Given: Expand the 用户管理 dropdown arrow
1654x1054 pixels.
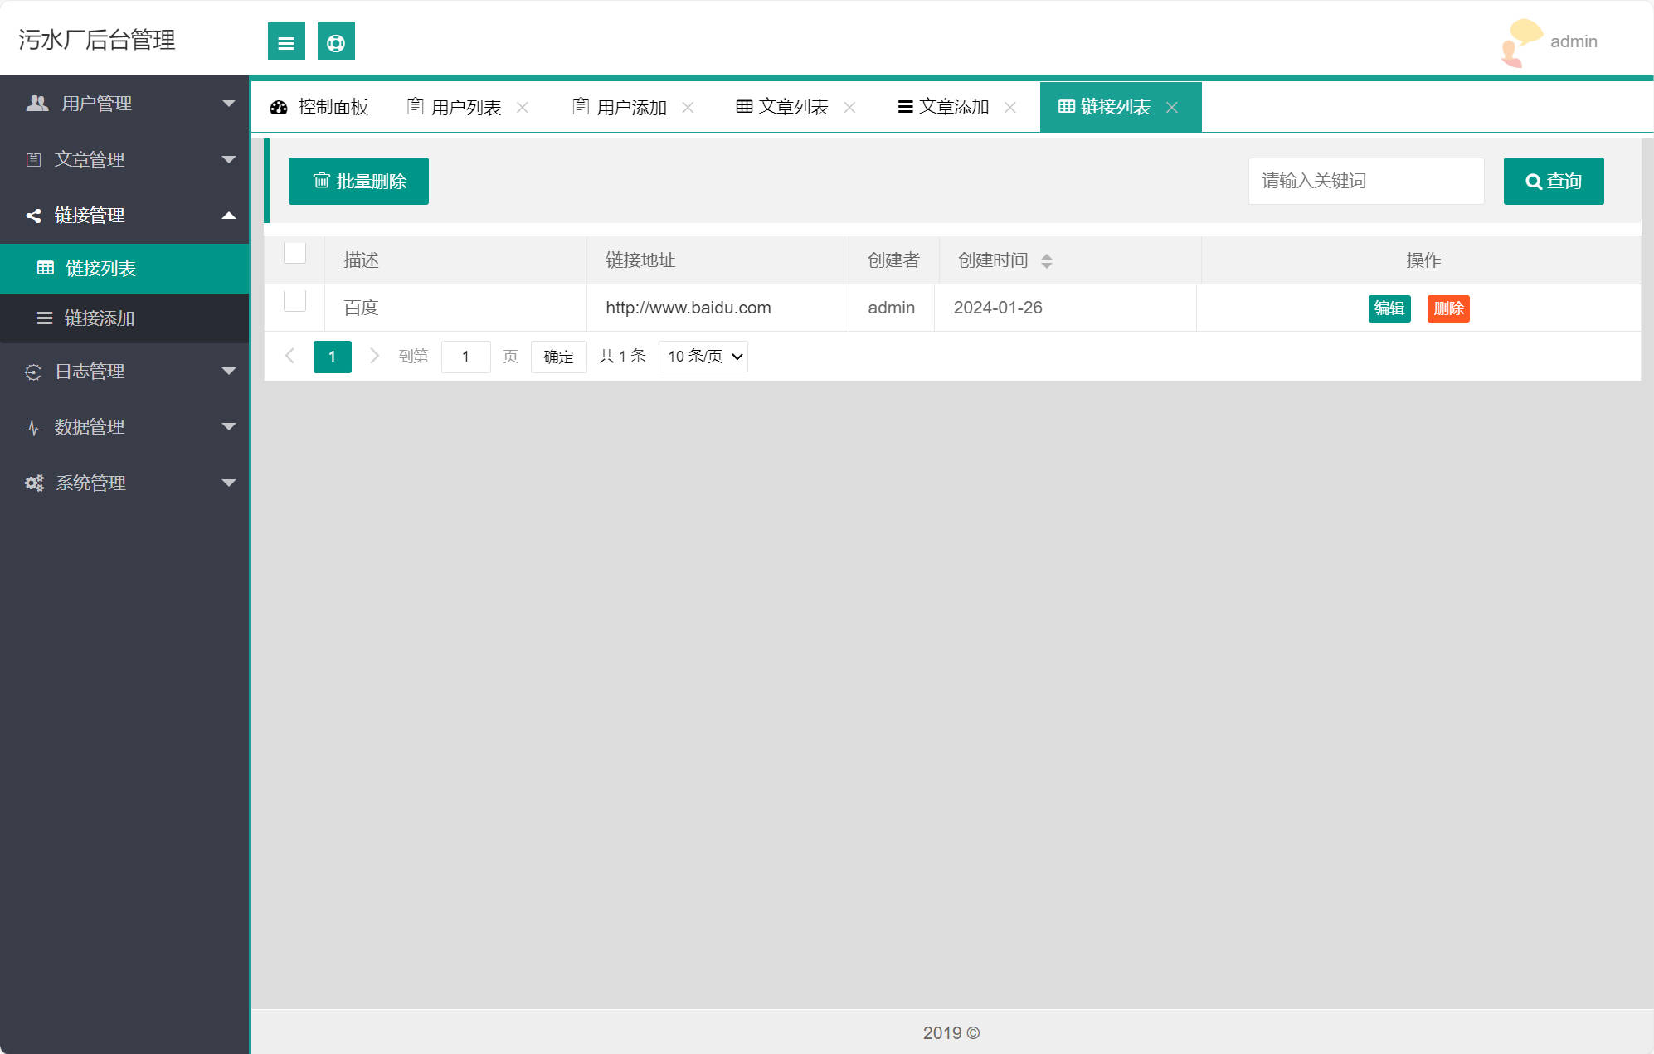Looking at the screenshot, I should pos(230,102).
